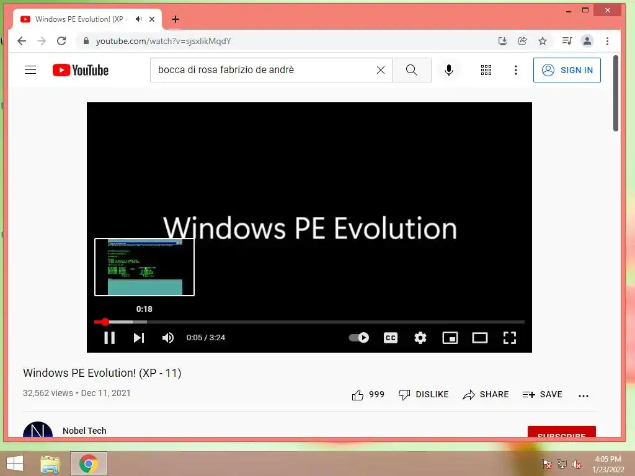Open File Explorer from taskbar

click(x=50, y=464)
